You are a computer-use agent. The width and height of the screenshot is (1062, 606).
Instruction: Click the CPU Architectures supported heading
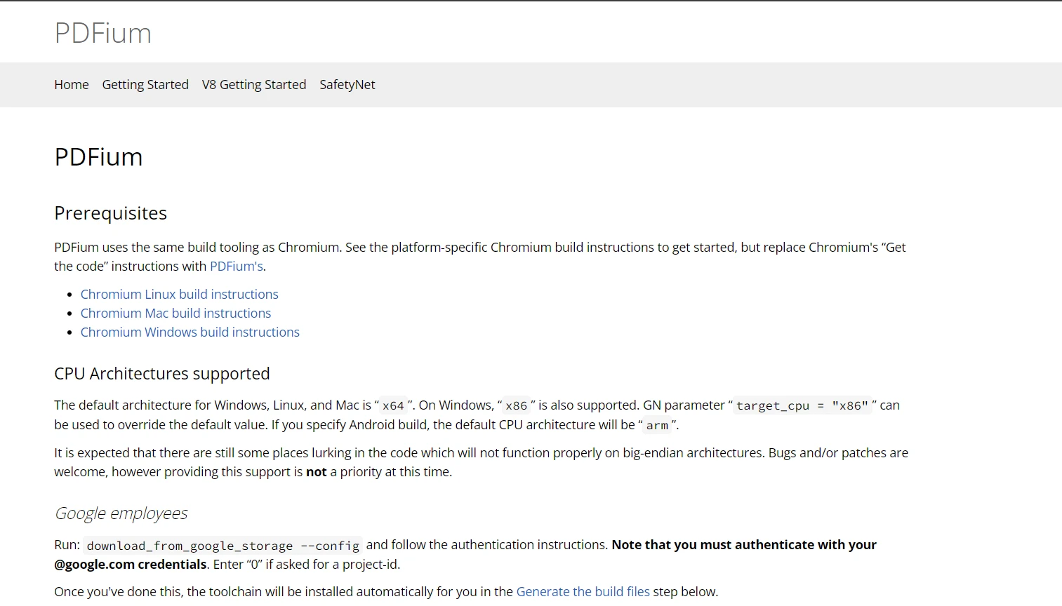tap(162, 374)
